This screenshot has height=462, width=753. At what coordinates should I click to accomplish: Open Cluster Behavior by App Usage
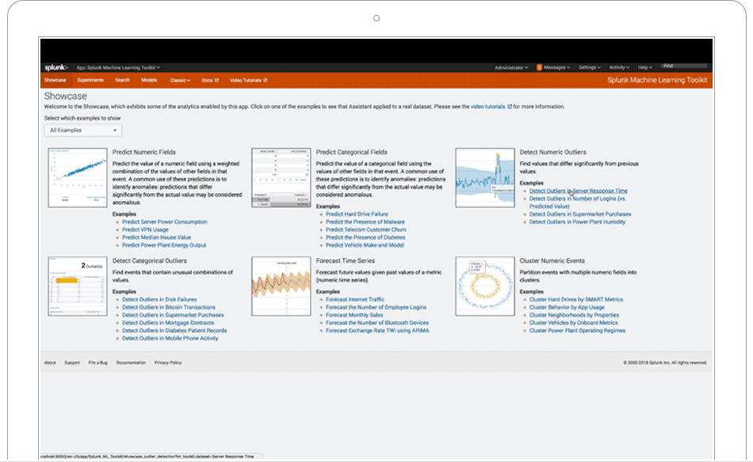click(x=567, y=307)
